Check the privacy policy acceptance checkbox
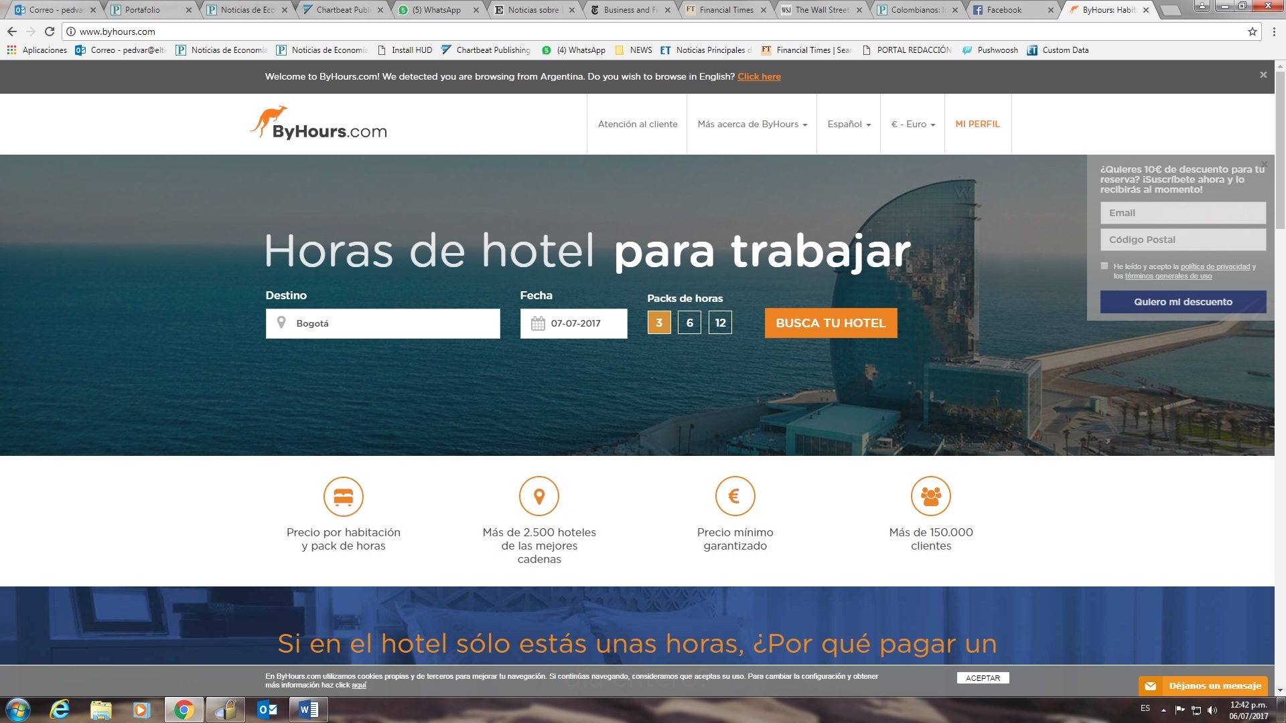The height and width of the screenshot is (723, 1286). [1104, 266]
